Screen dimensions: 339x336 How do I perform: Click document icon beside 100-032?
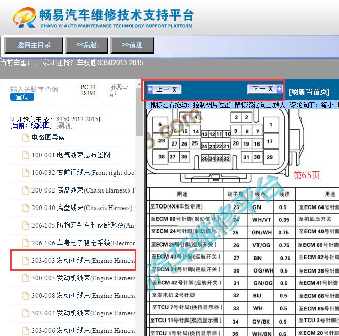pos(26,173)
